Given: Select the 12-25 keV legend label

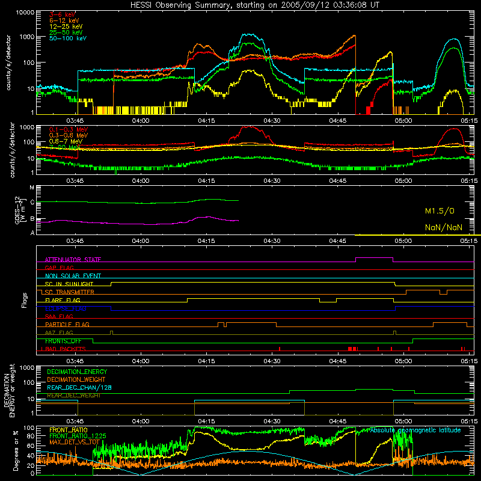Looking at the screenshot, I should pos(66,26).
